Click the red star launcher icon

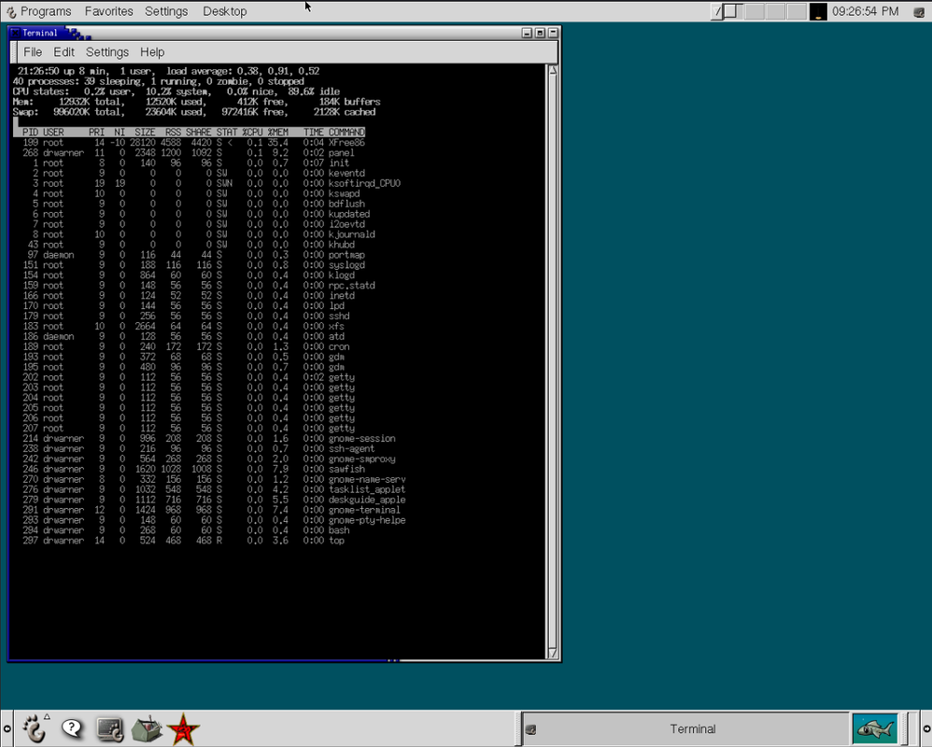tap(183, 729)
